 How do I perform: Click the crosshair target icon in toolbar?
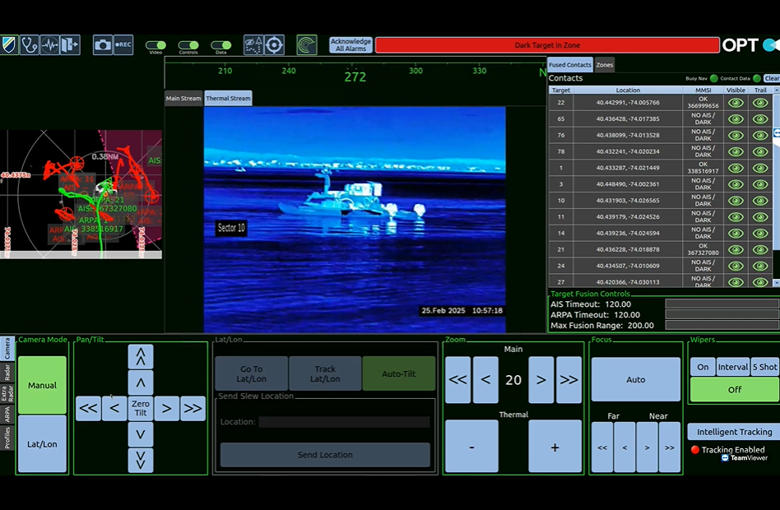coord(274,44)
